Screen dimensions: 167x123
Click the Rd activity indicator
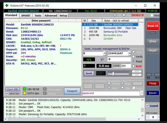(149, 74)
